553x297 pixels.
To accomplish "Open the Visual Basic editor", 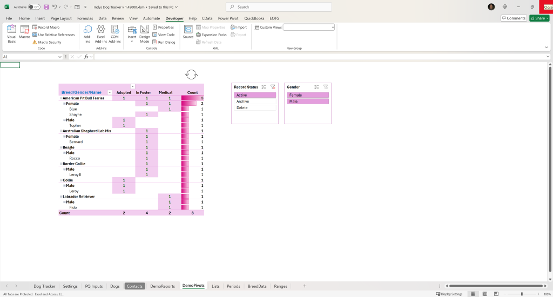I will [x=12, y=34].
